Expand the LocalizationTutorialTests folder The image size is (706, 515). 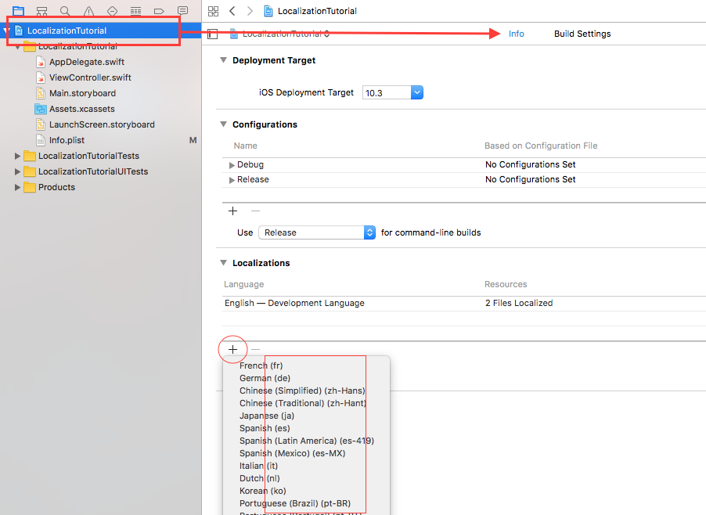coord(17,157)
